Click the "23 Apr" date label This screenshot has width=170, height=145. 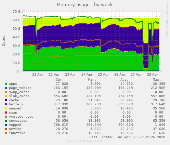[x=70, y=75]
